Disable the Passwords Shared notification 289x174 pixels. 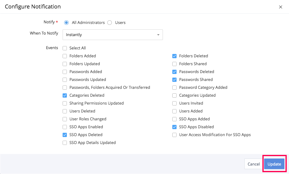[x=174, y=79]
